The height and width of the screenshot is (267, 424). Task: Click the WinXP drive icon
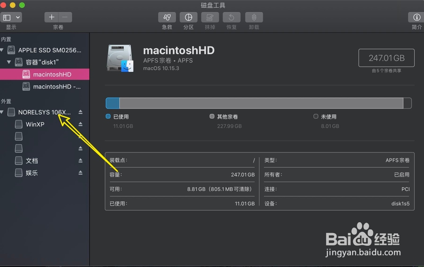19,124
